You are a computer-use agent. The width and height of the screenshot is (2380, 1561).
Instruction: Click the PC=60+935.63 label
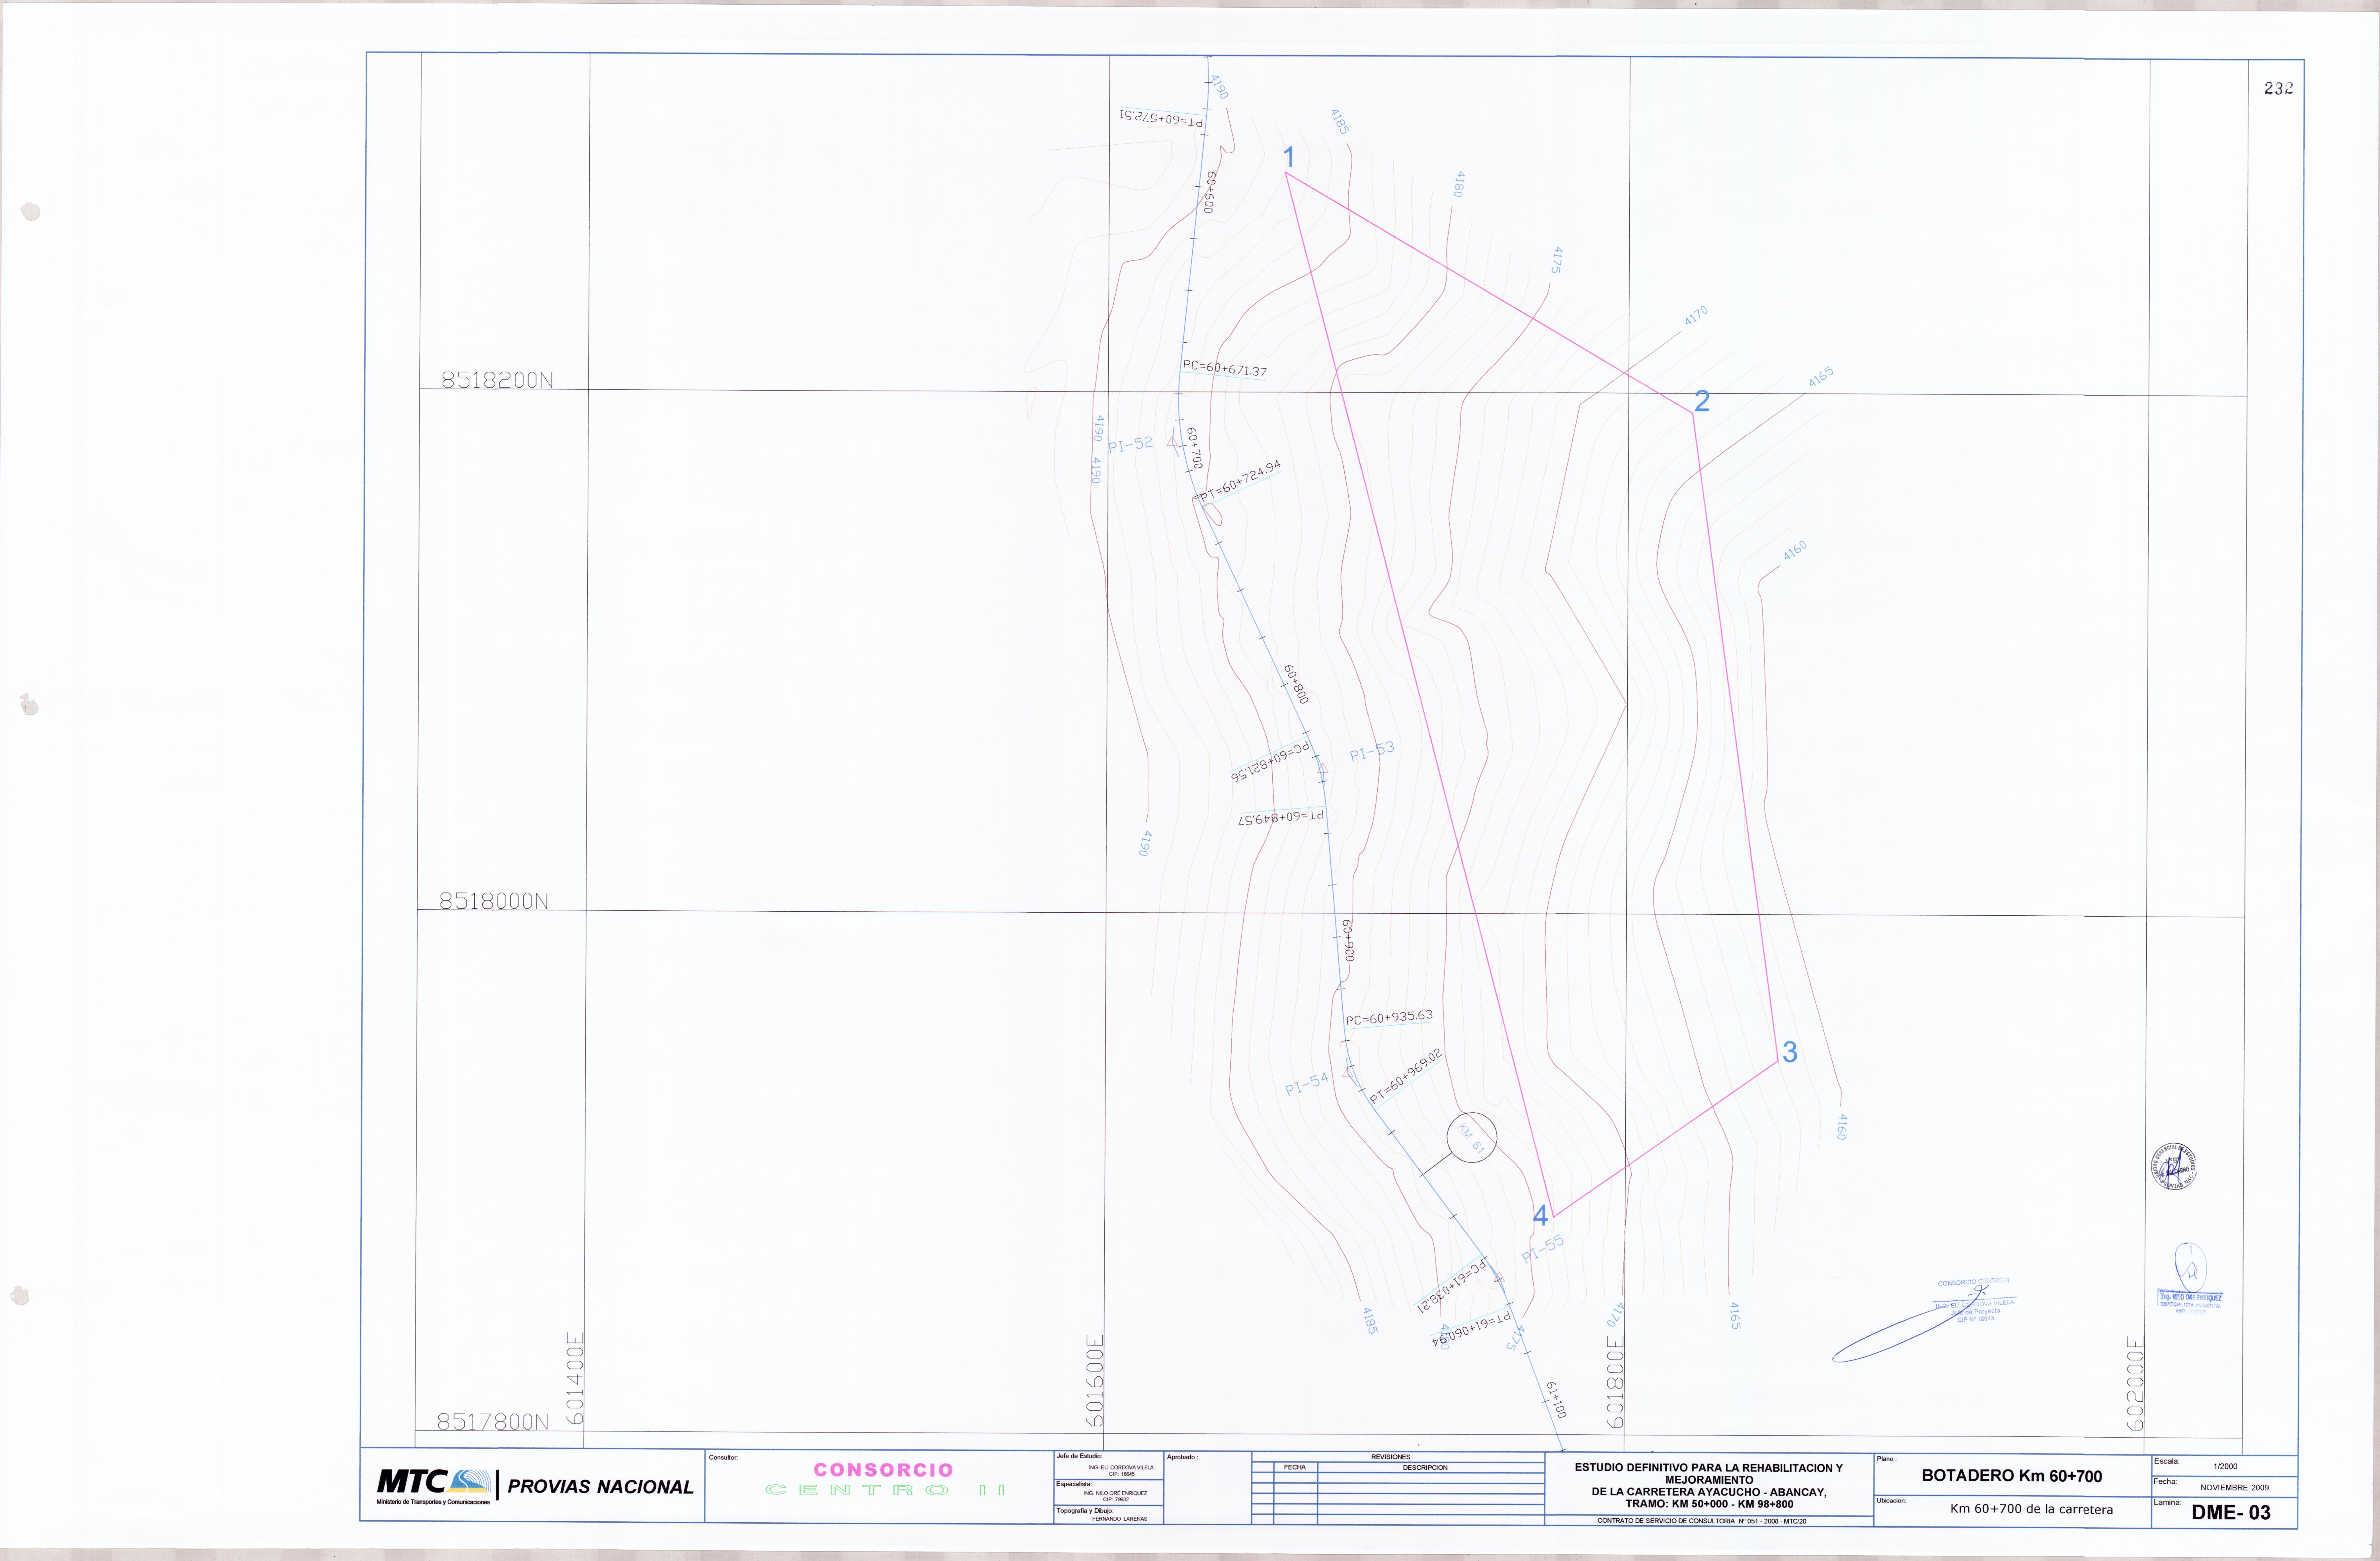click(1389, 1017)
